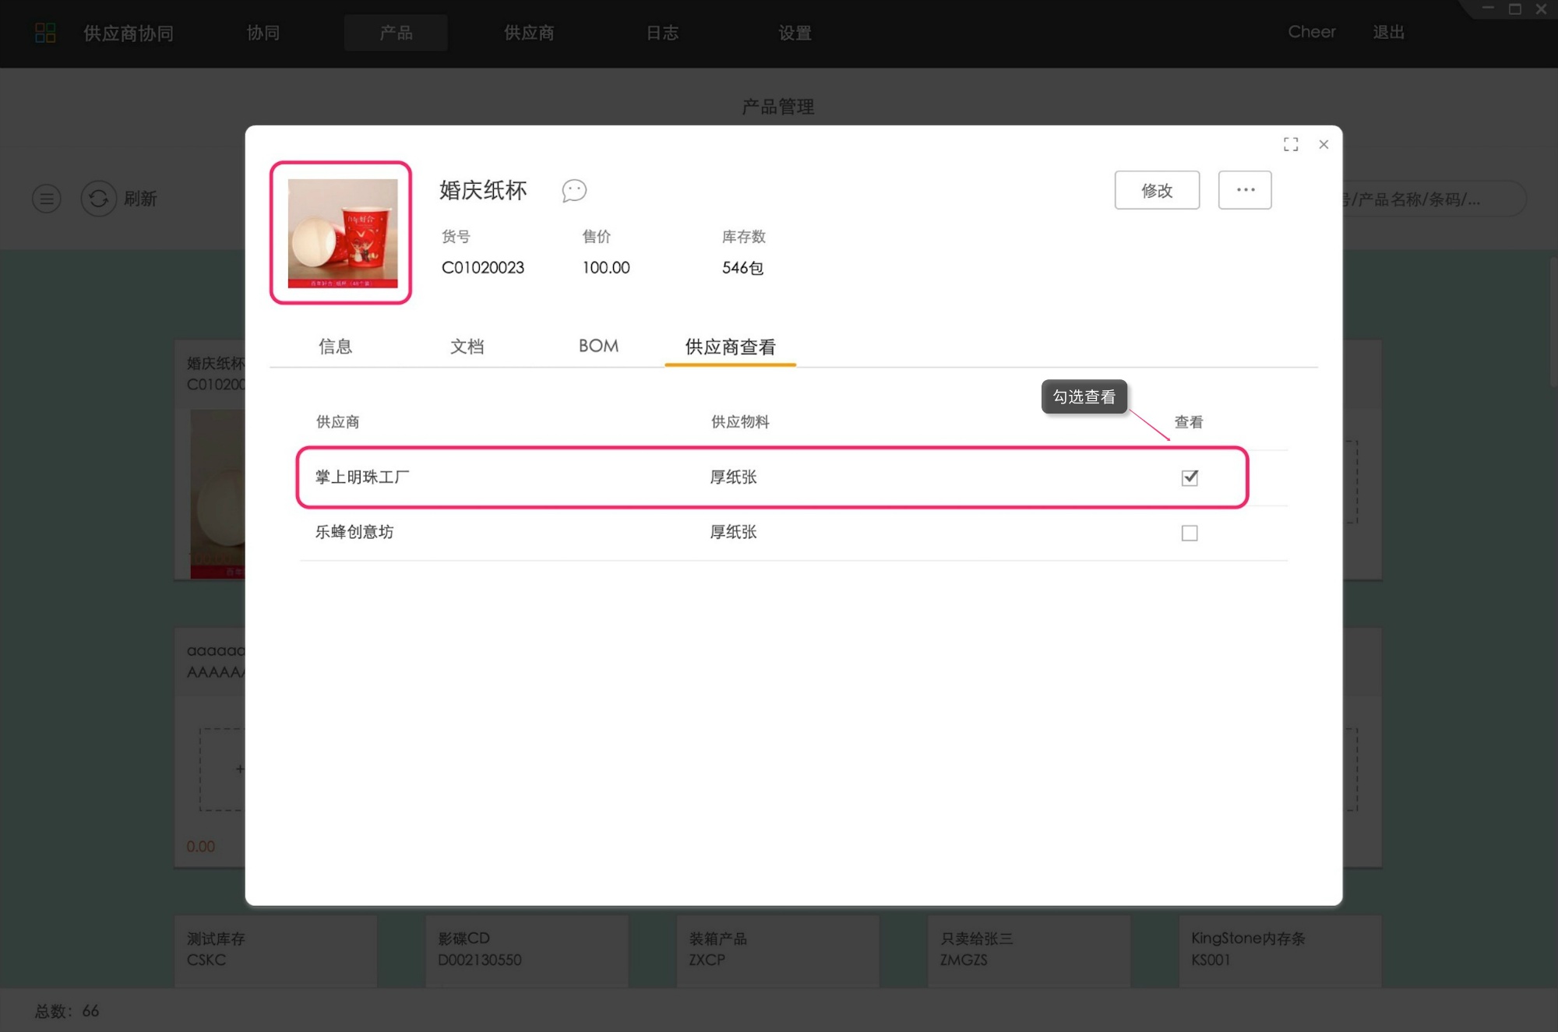This screenshot has width=1558, height=1032.
Task: Expand the product dialog to fullscreen
Action: coord(1291,144)
